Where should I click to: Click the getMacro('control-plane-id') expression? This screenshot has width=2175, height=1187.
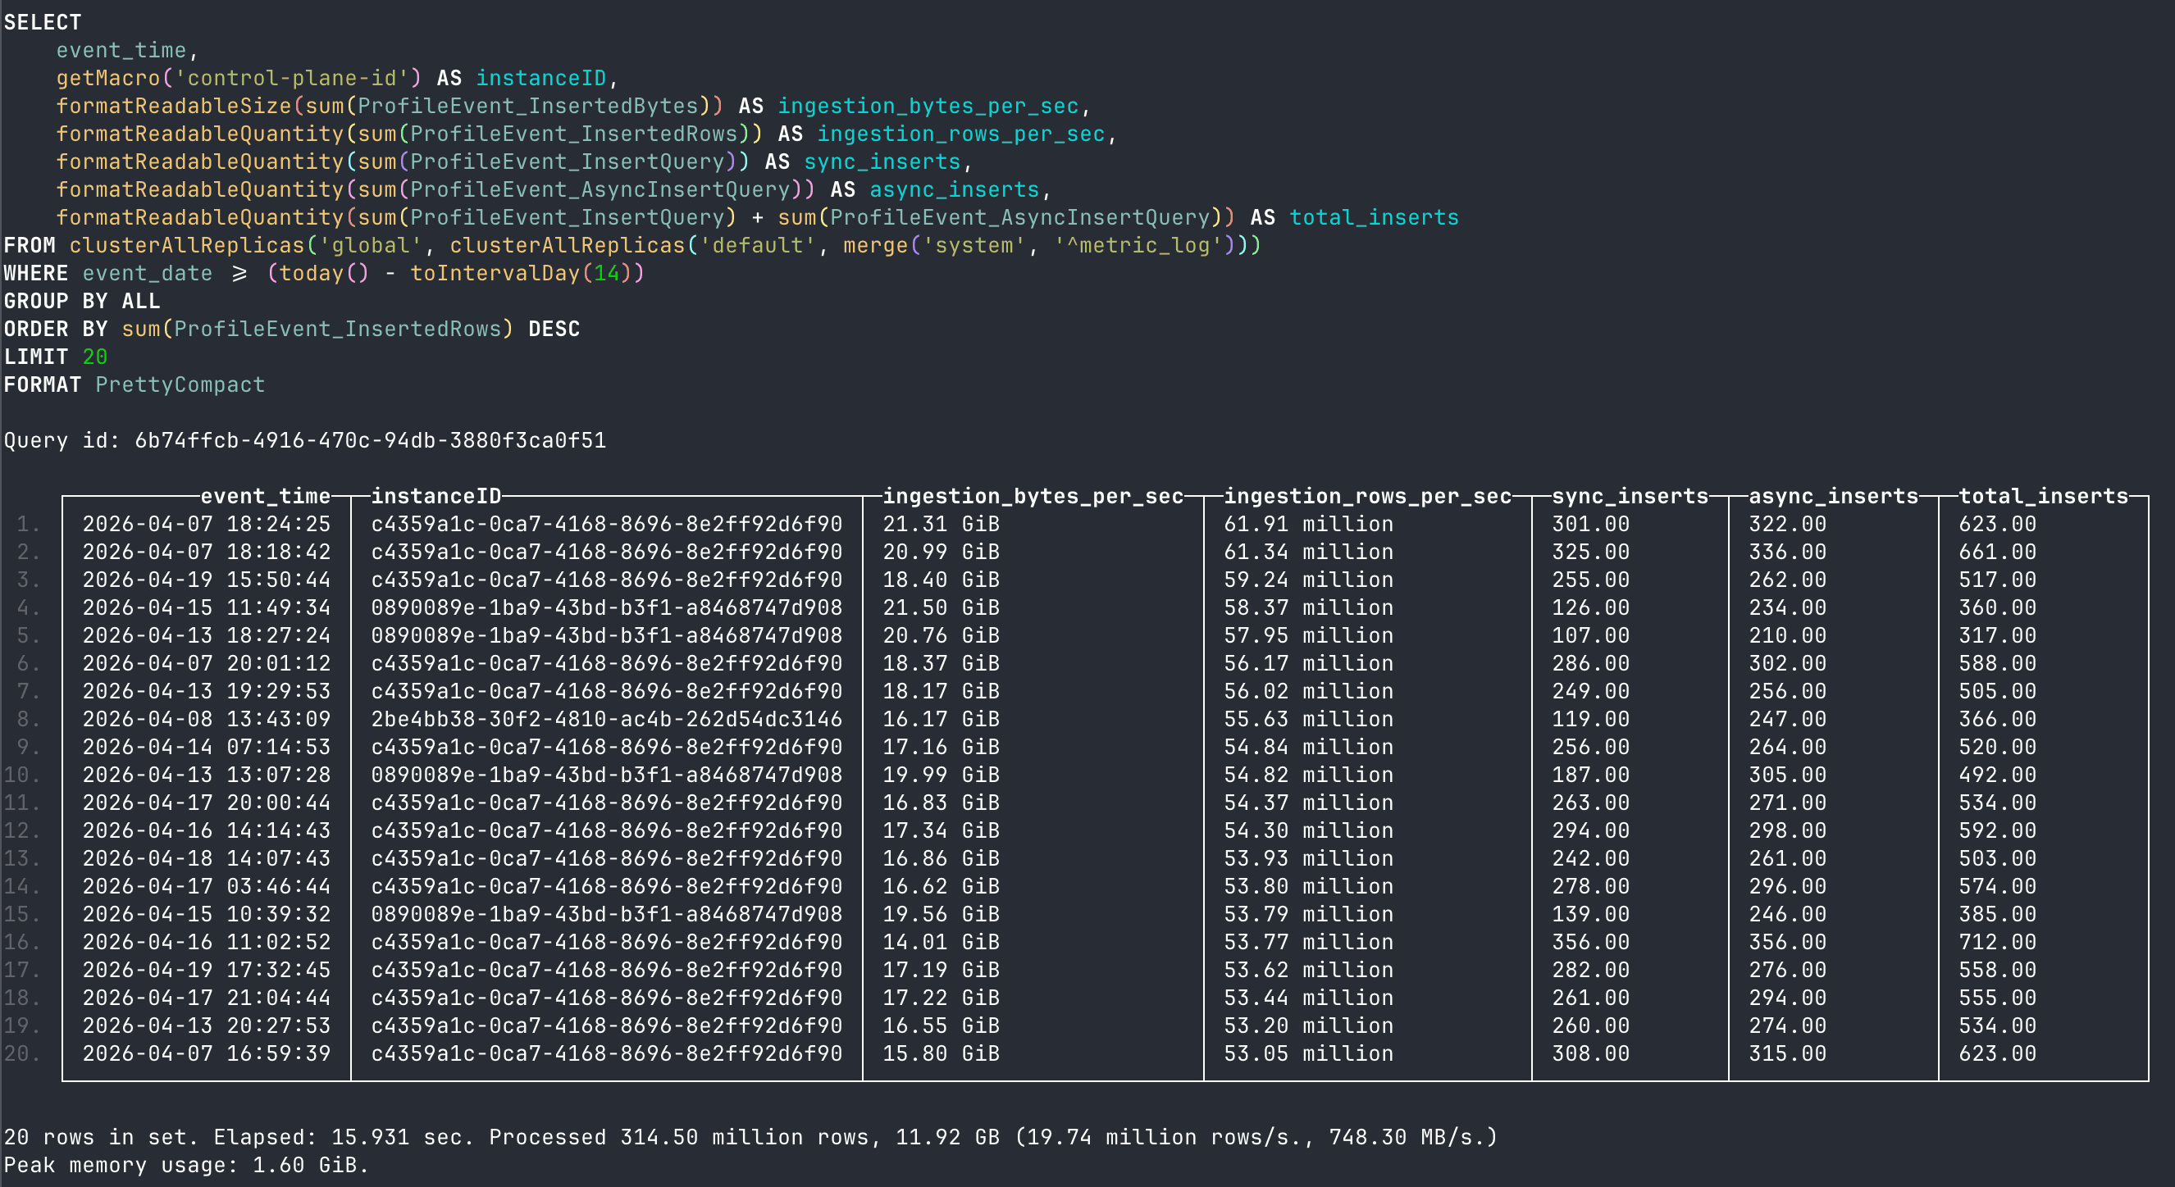[x=238, y=78]
